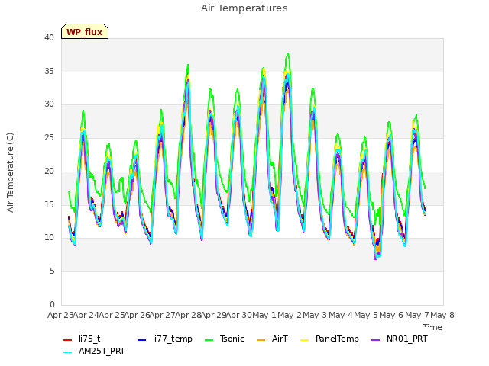Toggle the li75_t legend entry
Viewport: 489px width, 366px height.
coord(82,339)
